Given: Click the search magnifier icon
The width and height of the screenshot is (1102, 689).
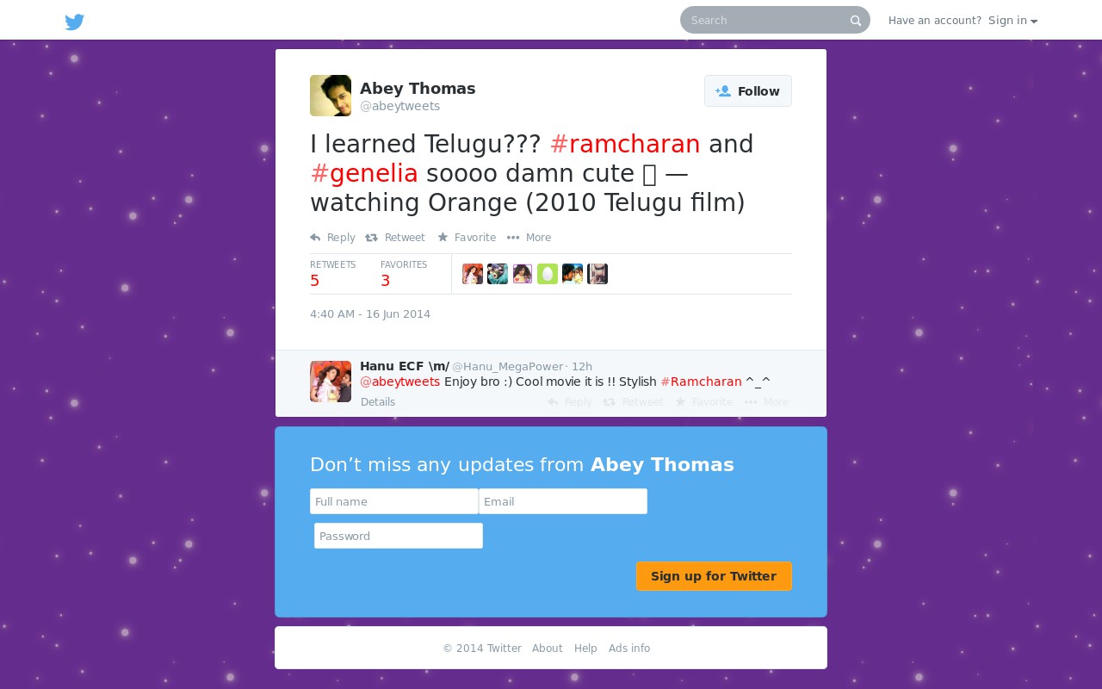Looking at the screenshot, I should click(856, 21).
